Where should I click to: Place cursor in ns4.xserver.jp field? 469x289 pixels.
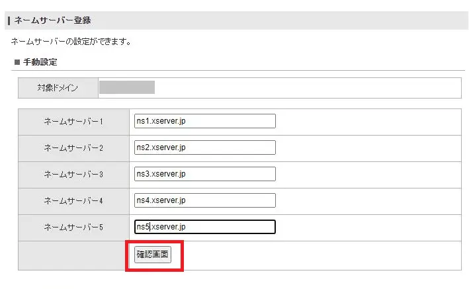pos(204,200)
